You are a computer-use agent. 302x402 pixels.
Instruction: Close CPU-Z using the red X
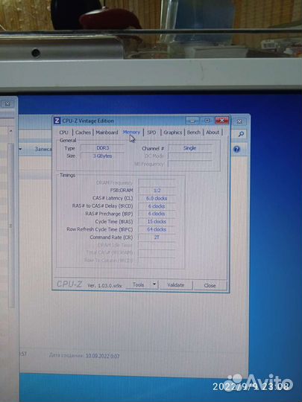pos(221,121)
